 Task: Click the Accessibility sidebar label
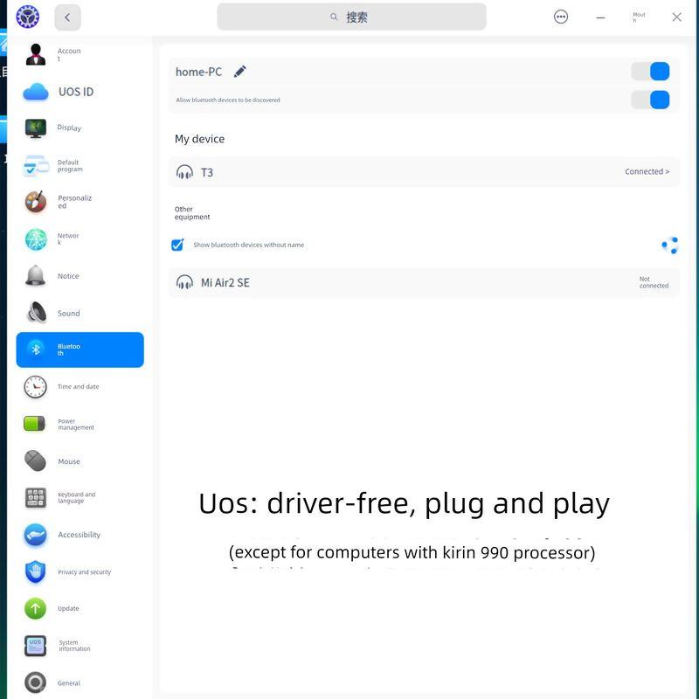80,535
